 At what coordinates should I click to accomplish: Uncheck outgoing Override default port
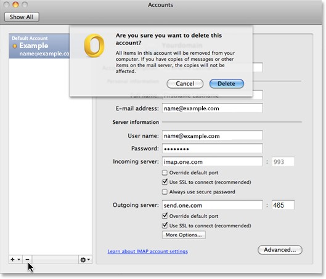point(165,216)
